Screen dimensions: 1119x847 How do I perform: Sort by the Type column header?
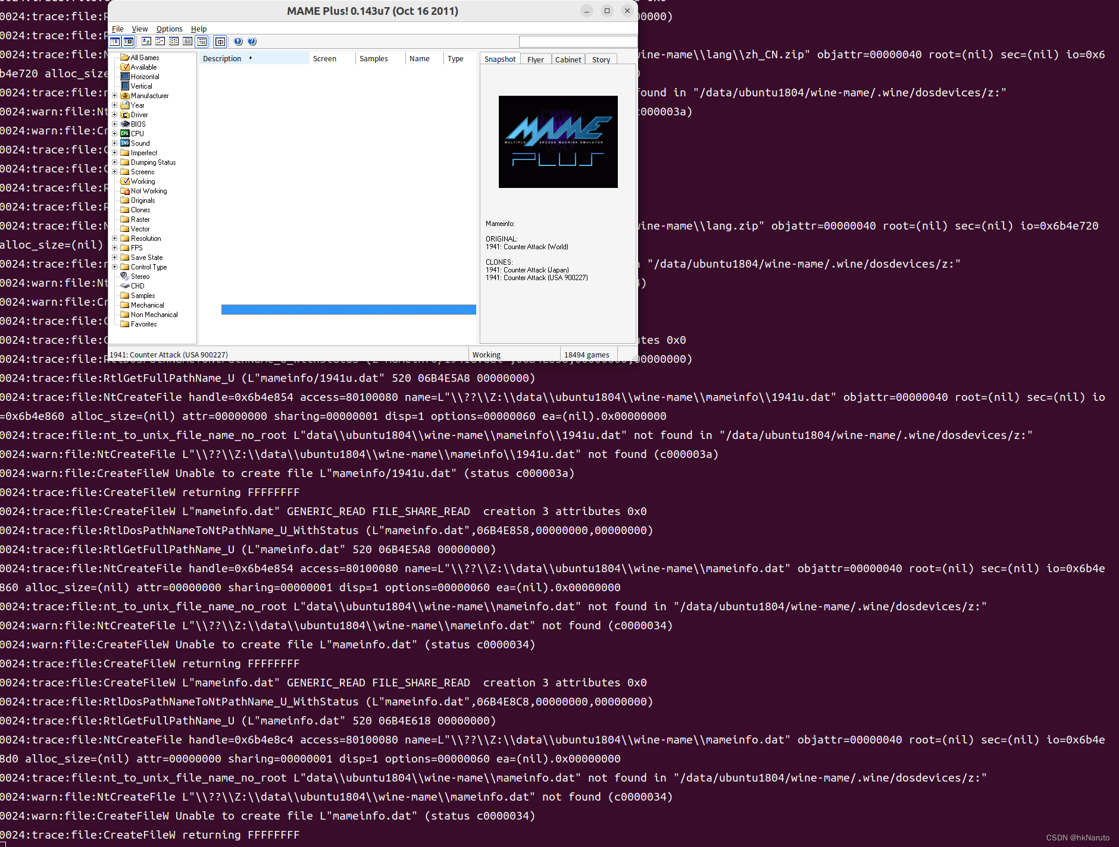coord(460,58)
